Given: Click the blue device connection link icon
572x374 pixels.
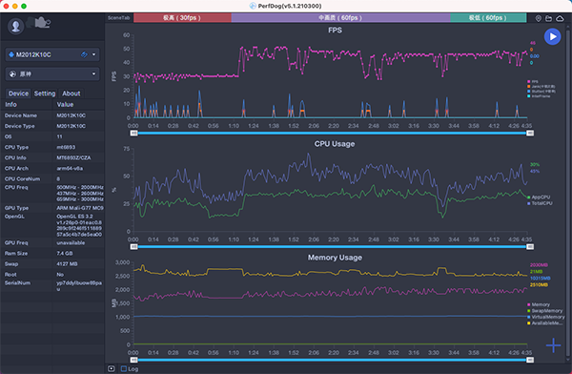Looking at the screenshot, I should 84,54.
